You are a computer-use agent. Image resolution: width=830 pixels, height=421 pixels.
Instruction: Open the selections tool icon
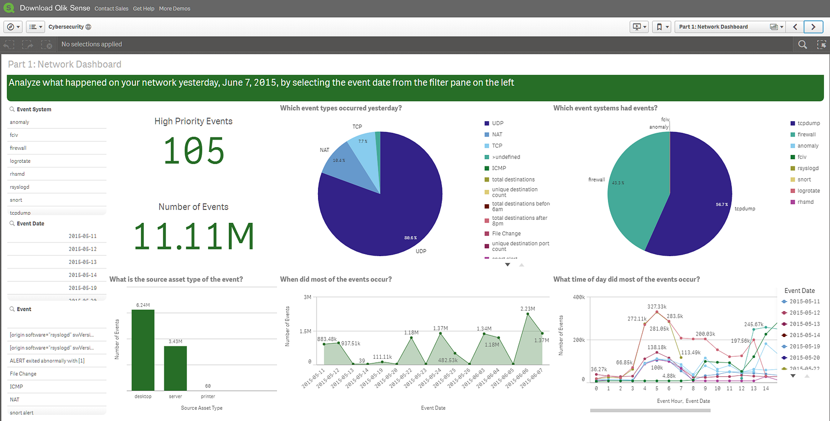[821, 45]
